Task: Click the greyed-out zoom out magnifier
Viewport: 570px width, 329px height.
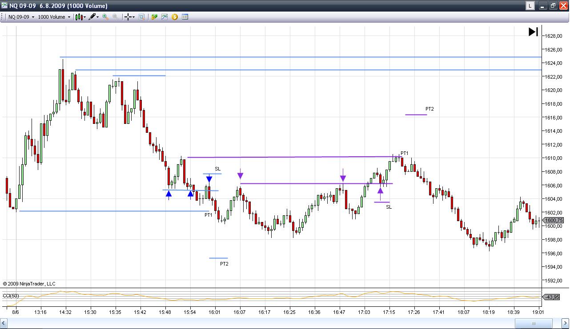Action: click(115, 17)
